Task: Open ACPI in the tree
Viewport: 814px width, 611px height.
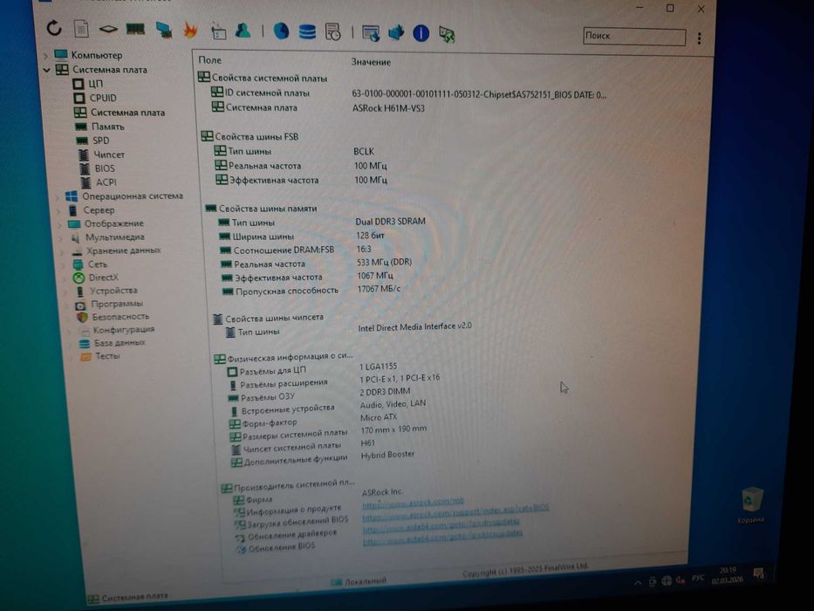Action: pyautogui.click(x=99, y=182)
